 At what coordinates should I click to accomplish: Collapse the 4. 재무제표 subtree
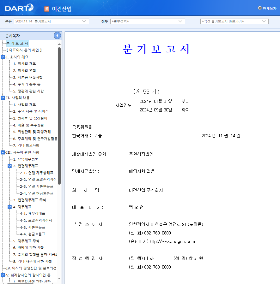[x=9, y=206]
